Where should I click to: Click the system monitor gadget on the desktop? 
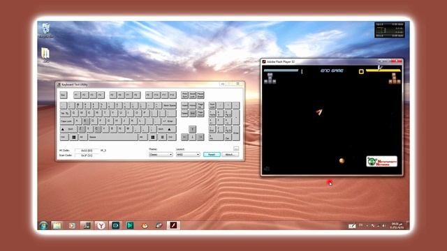390,30
